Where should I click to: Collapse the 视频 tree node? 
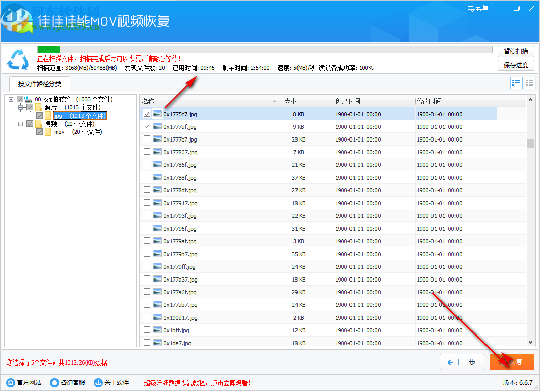tap(21, 124)
